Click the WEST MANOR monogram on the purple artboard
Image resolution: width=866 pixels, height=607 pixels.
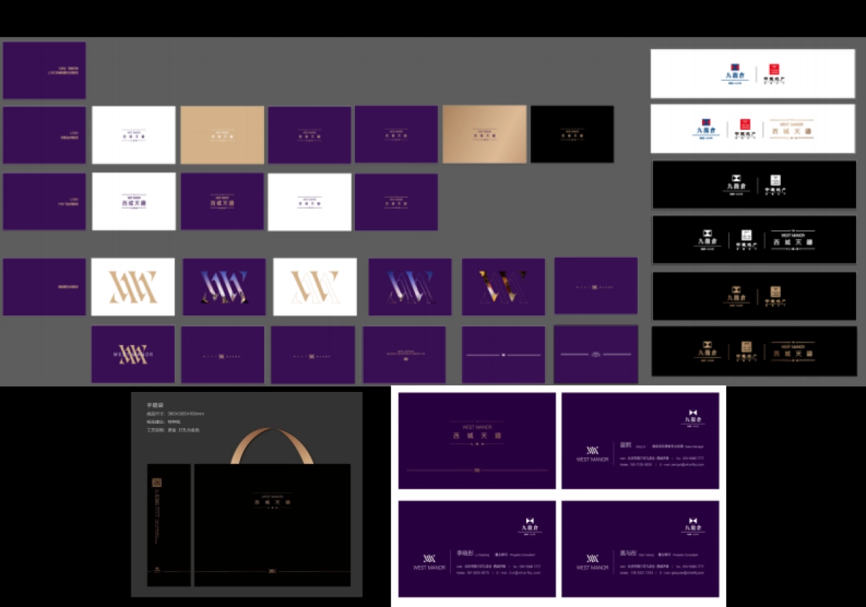(x=133, y=354)
